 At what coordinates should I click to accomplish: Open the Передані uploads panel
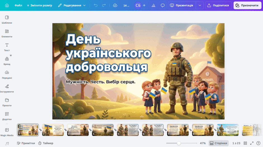pos(7,75)
